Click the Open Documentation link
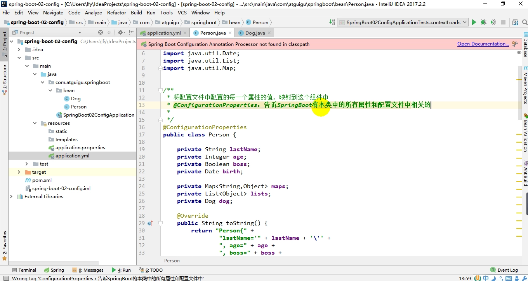Viewport: 528px width, 281px height. pyautogui.click(x=483, y=44)
